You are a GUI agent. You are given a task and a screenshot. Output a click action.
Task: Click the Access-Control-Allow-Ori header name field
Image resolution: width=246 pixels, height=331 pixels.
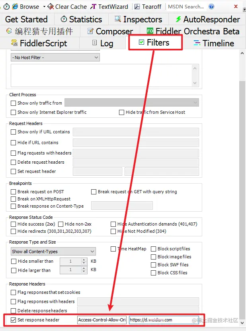click(102, 320)
